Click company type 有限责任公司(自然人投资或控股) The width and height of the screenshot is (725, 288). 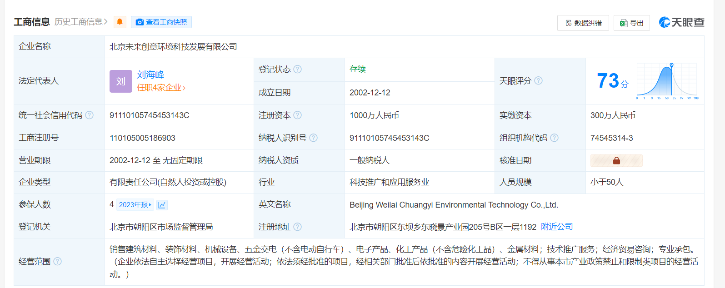click(168, 182)
